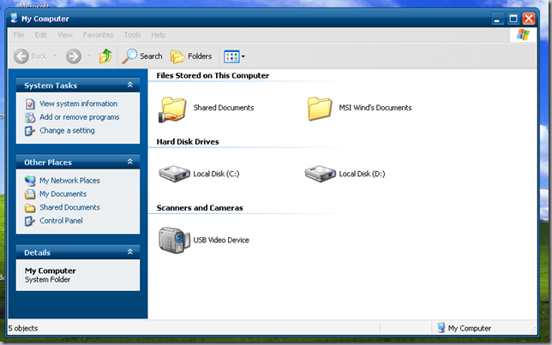Viewport: 552px width, 345px height.
Task: Click the Local Disk (D:) label
Action: [x=362, y=174]
